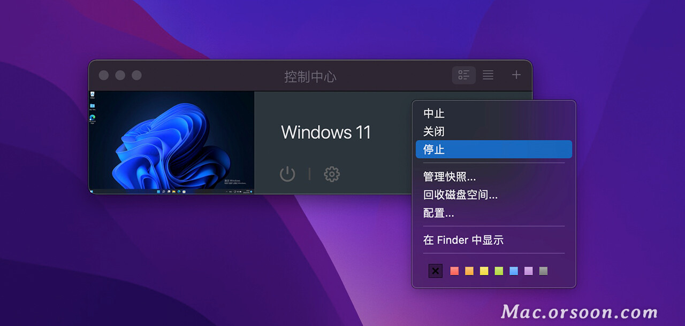Viewport: 685px width, 326px height.
Task: Open 管理快照... from the menu
Action: click(493, 176)
